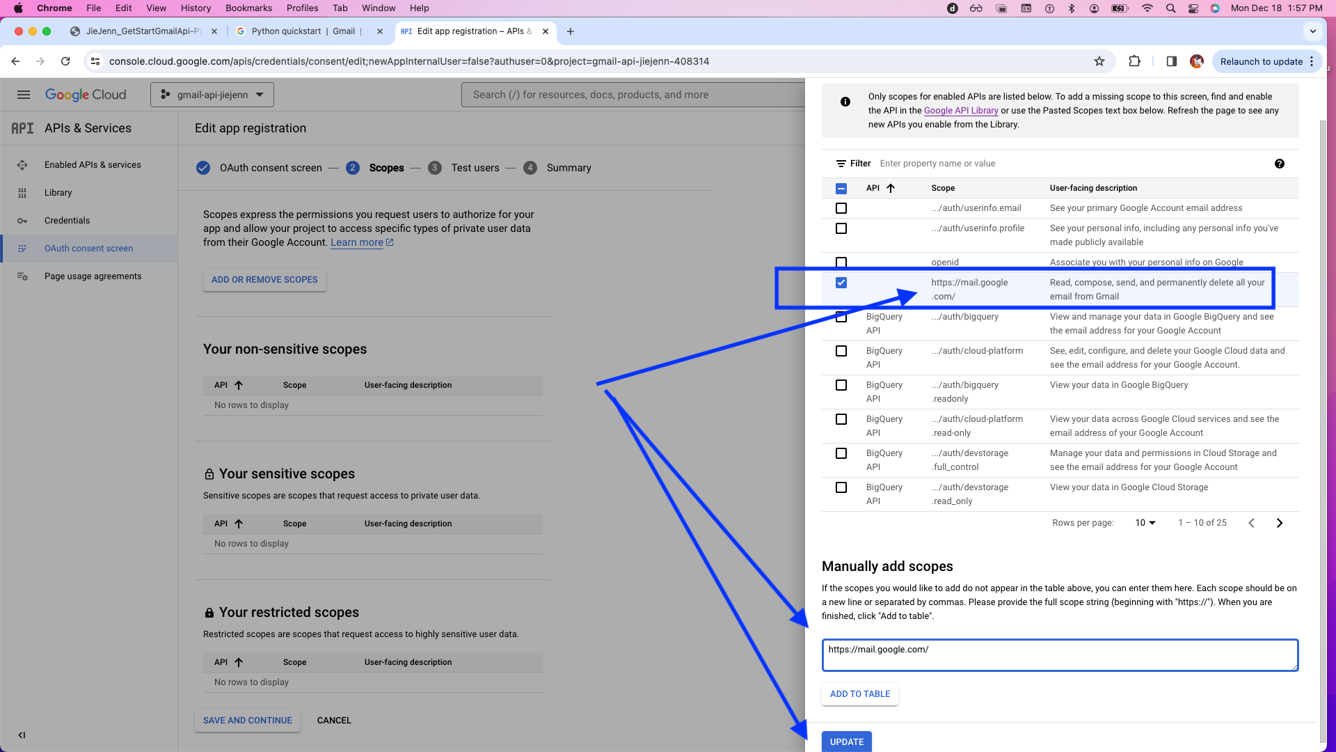
Task: Click the browser back arrow
Action: point(15,61)
